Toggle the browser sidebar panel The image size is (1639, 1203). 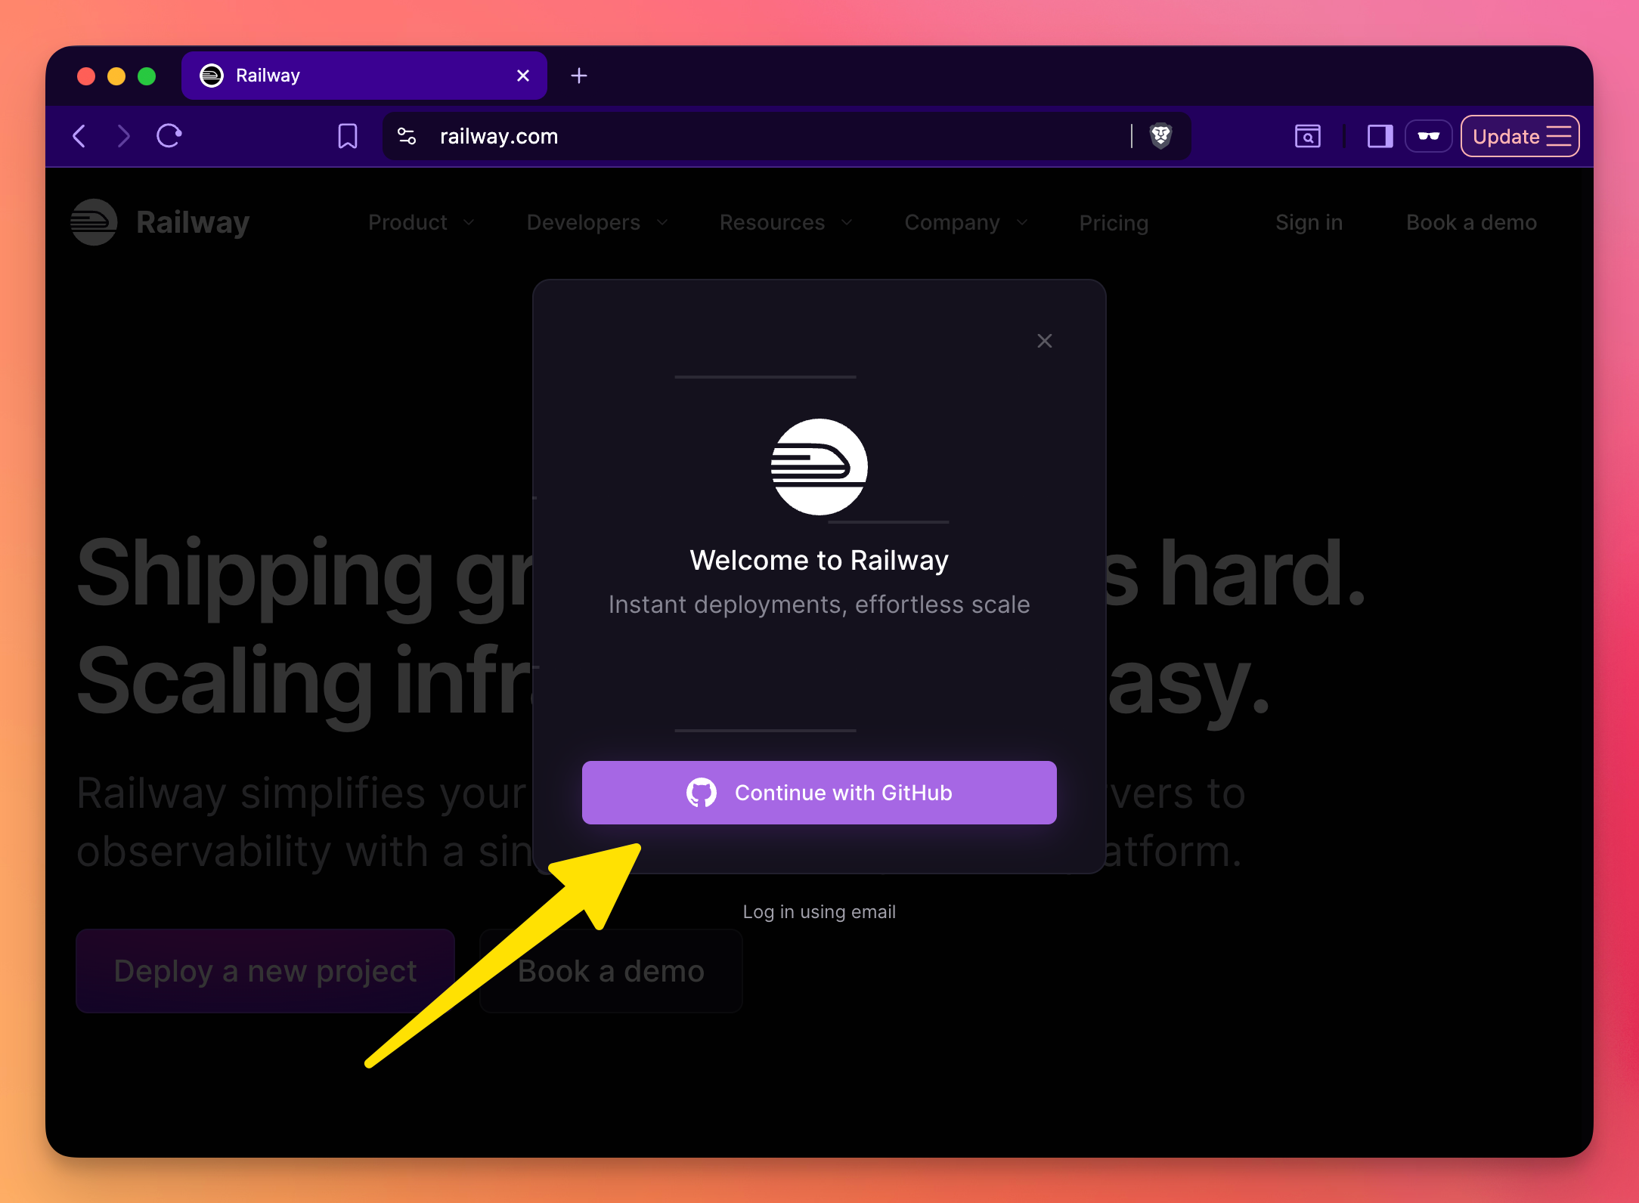1380,136
